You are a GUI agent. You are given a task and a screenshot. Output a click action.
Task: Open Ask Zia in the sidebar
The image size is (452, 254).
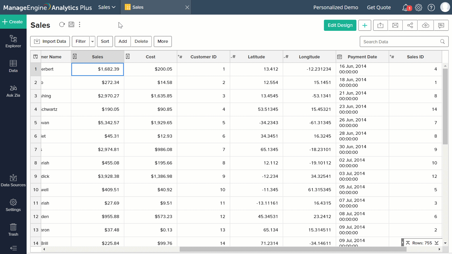pyautogui.click(x=13, y=91)
